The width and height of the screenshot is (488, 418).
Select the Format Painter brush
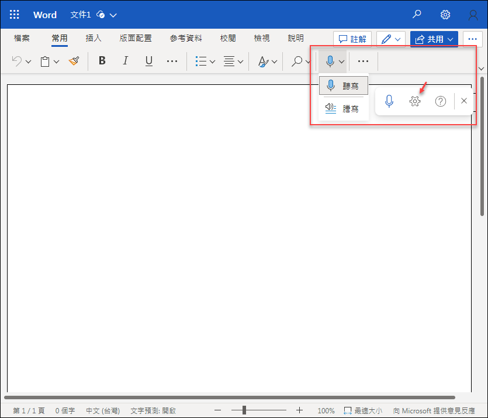pos(74,61)
